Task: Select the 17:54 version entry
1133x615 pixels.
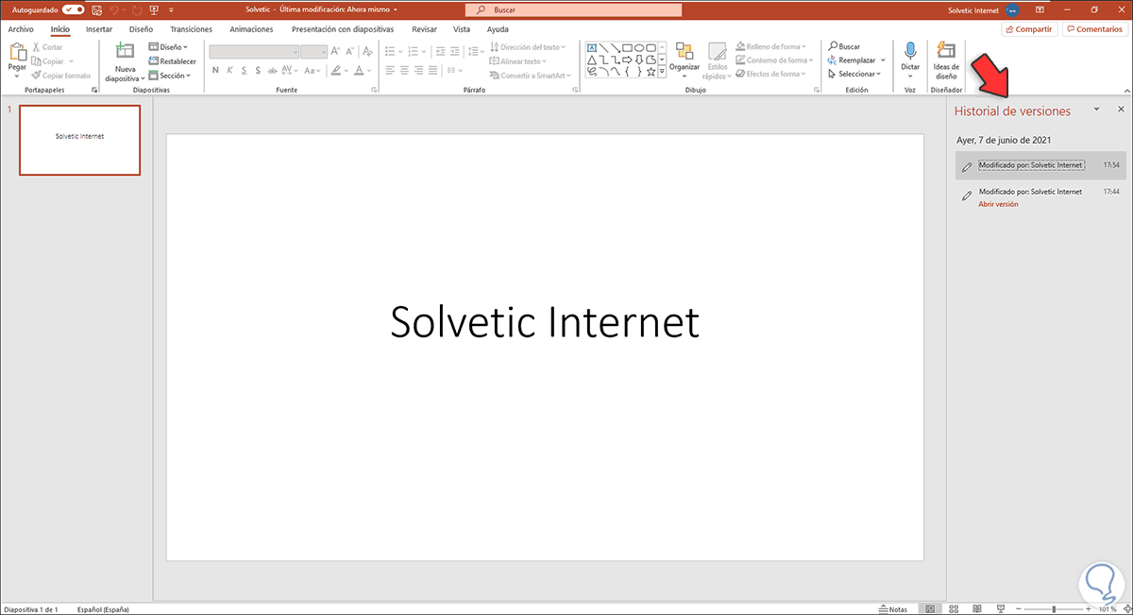Action: tap(1040, 165)
